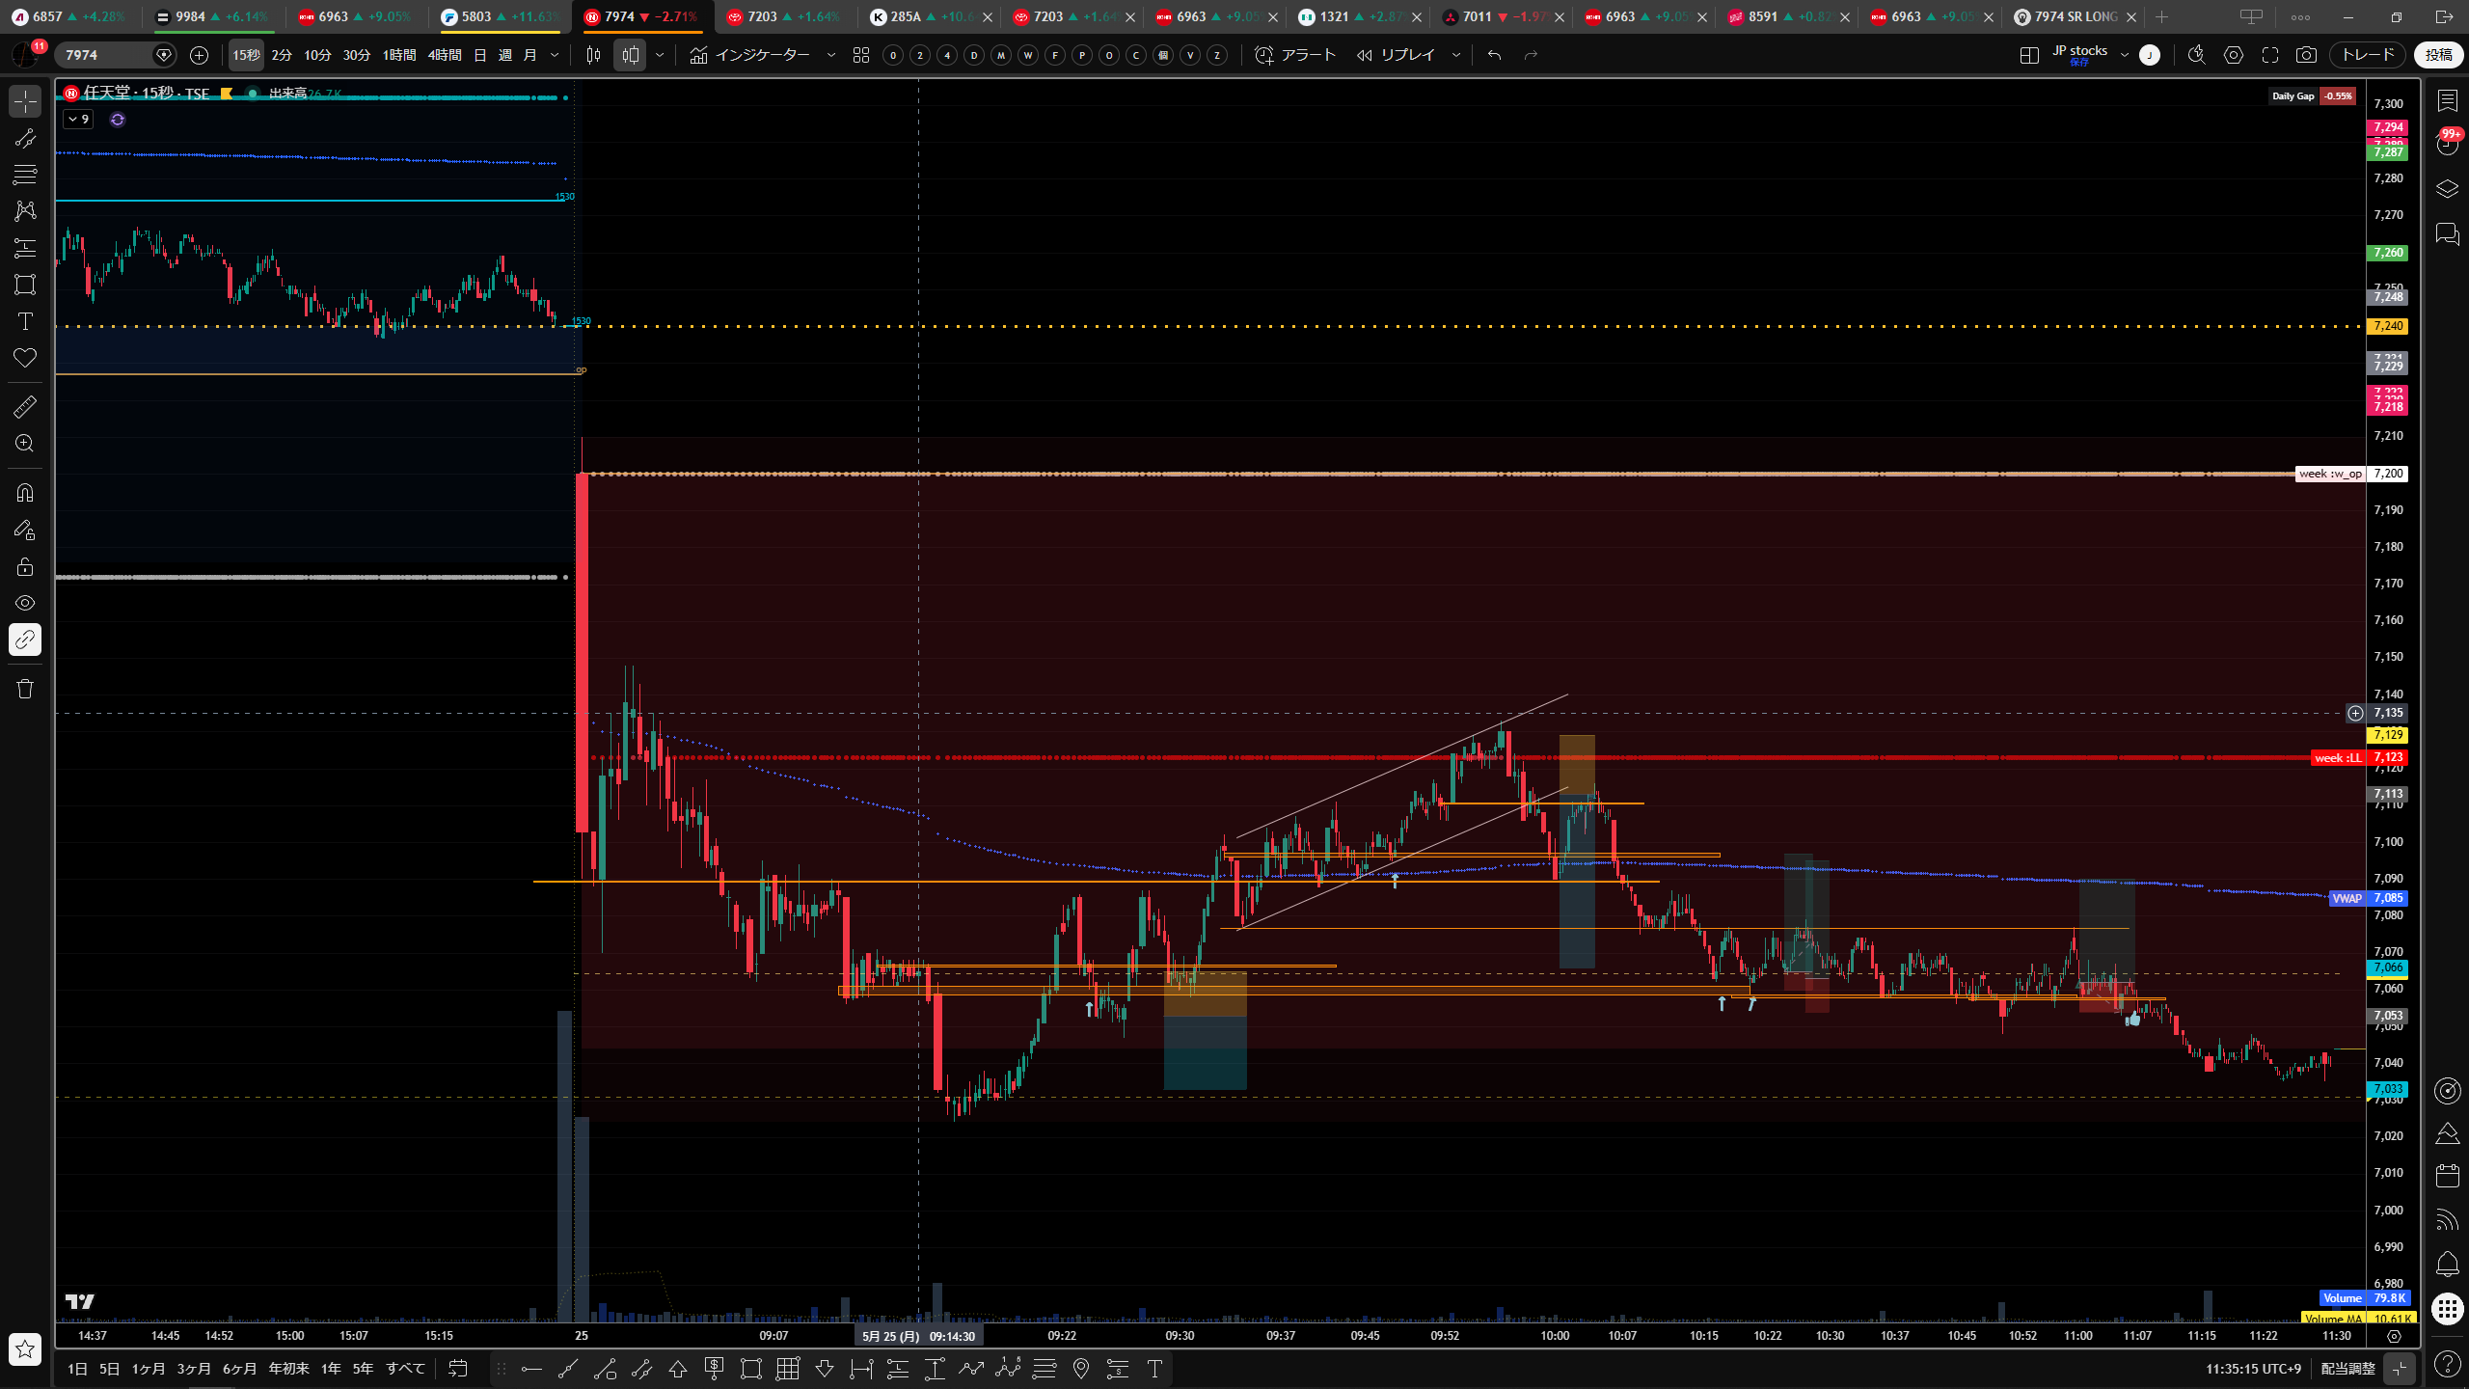Switch to the 7974 SR LONG tab

pos(2074,17)
